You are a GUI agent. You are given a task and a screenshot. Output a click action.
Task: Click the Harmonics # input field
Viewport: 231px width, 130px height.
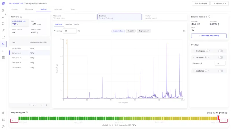tap(220, 63)
